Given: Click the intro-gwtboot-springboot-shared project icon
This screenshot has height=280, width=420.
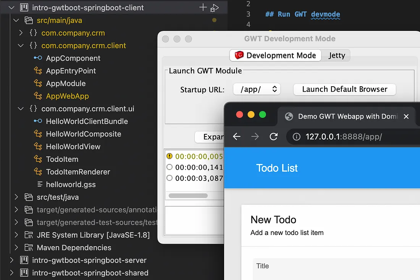Looking at the screenshot, I should click(24, 273).
